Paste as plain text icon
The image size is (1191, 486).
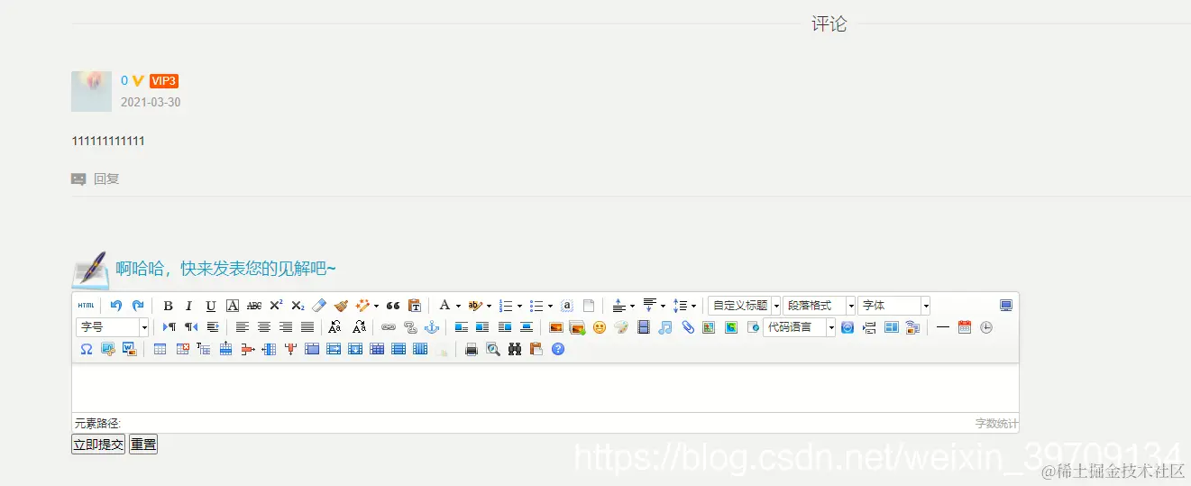414,306
